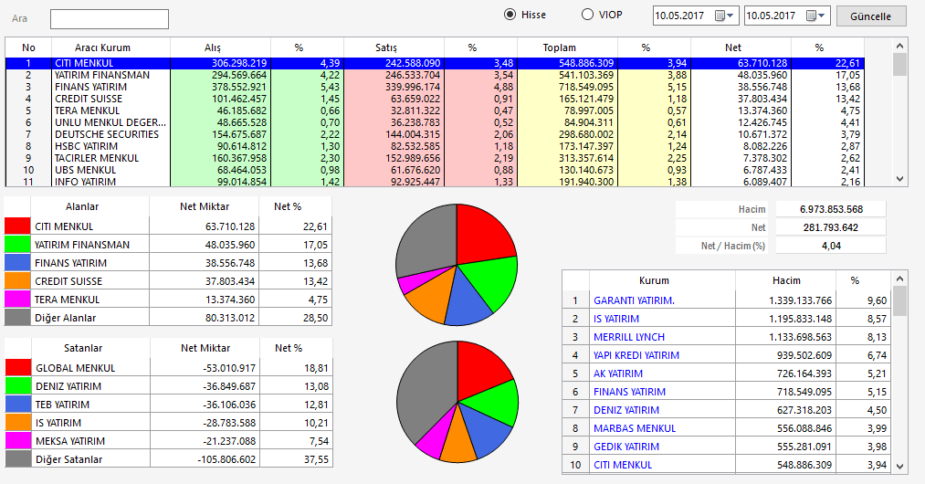Click orange swatch next to CREDIT SUISSE
Image resolution: width=925 pixels, height=484 pixels.
[17, 281]
